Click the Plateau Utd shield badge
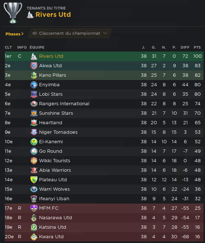 point(34,180)
